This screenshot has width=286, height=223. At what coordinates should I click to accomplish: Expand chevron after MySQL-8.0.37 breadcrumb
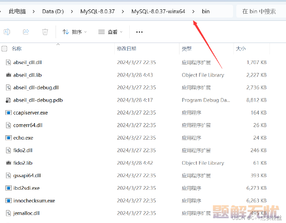point(123,11)
